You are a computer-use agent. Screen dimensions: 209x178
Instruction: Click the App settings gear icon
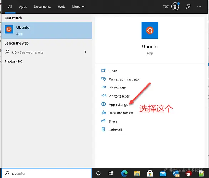point(103,104)
